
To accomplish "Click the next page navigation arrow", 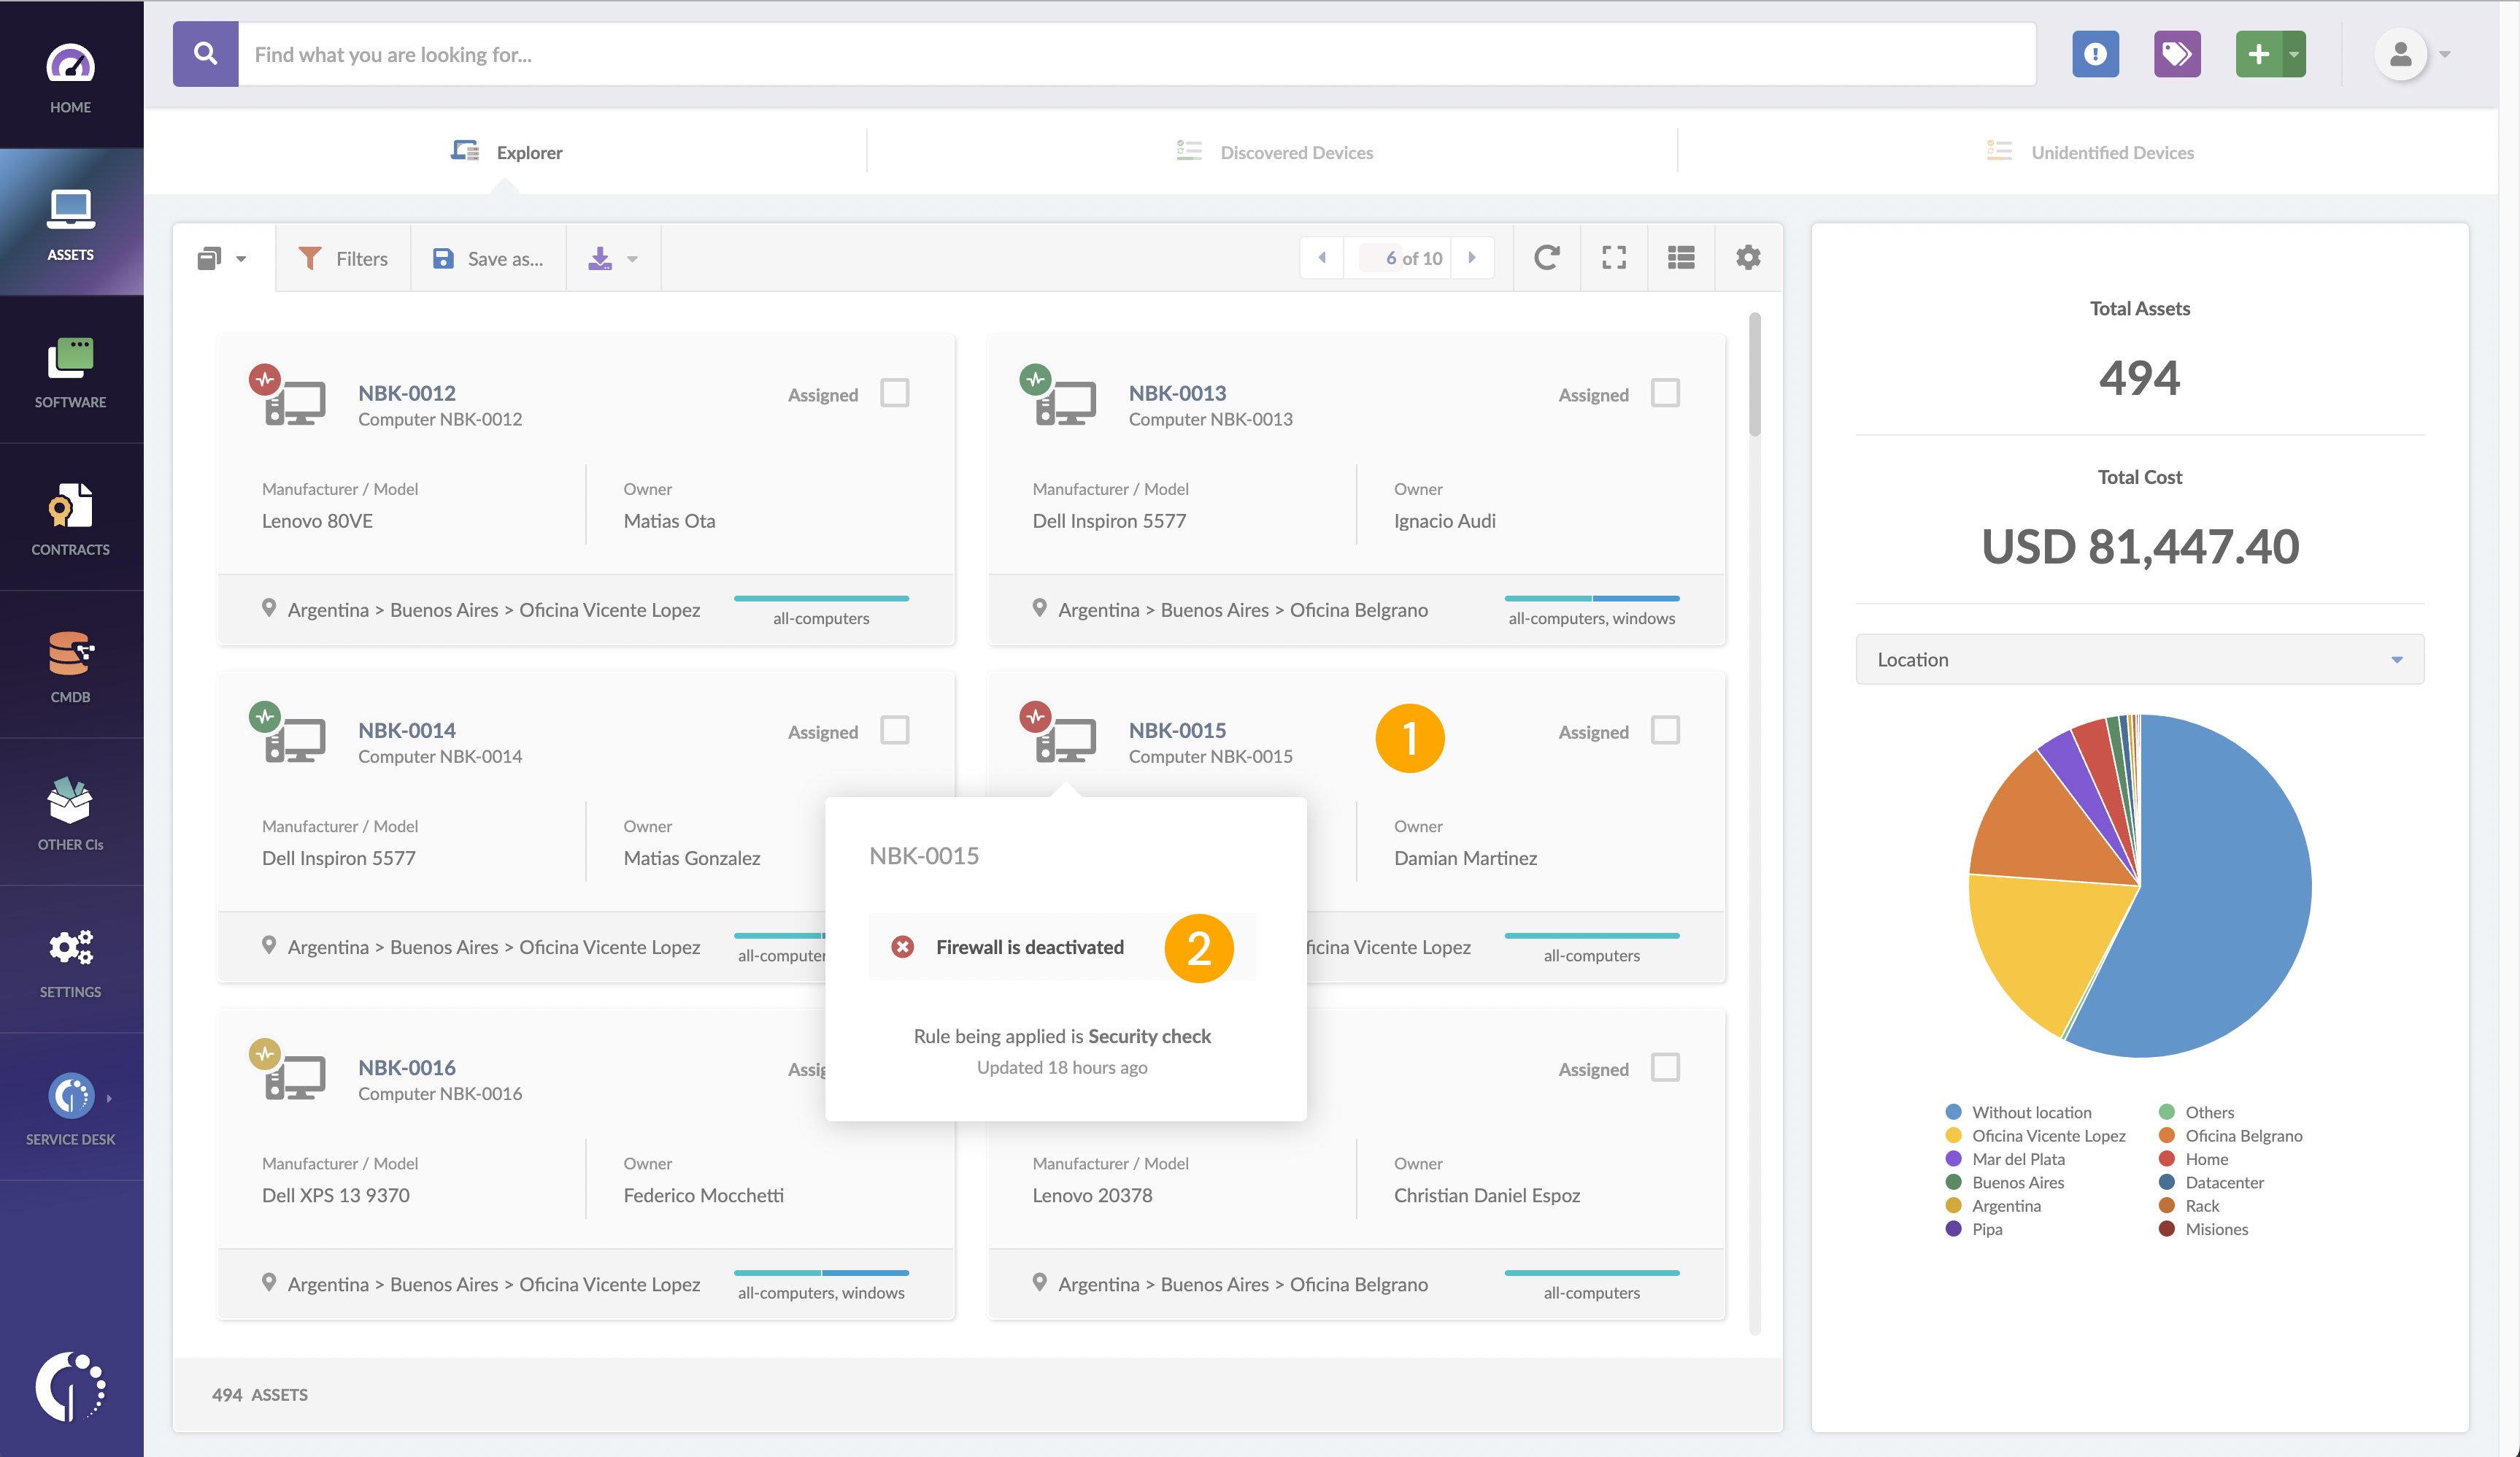I will 1475,258.
